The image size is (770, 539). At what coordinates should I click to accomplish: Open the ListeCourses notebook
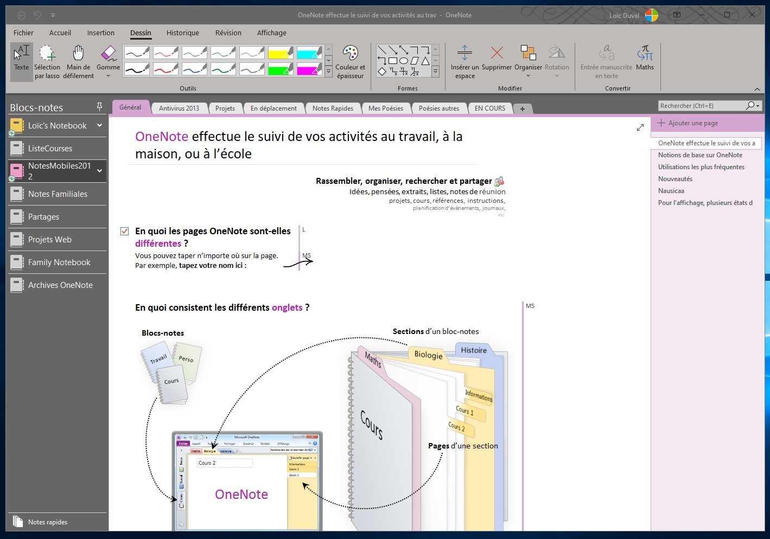56,148
